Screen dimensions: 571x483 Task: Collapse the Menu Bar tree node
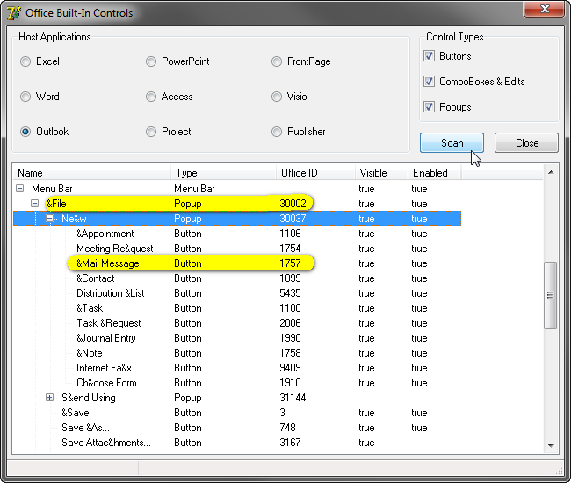20,189
